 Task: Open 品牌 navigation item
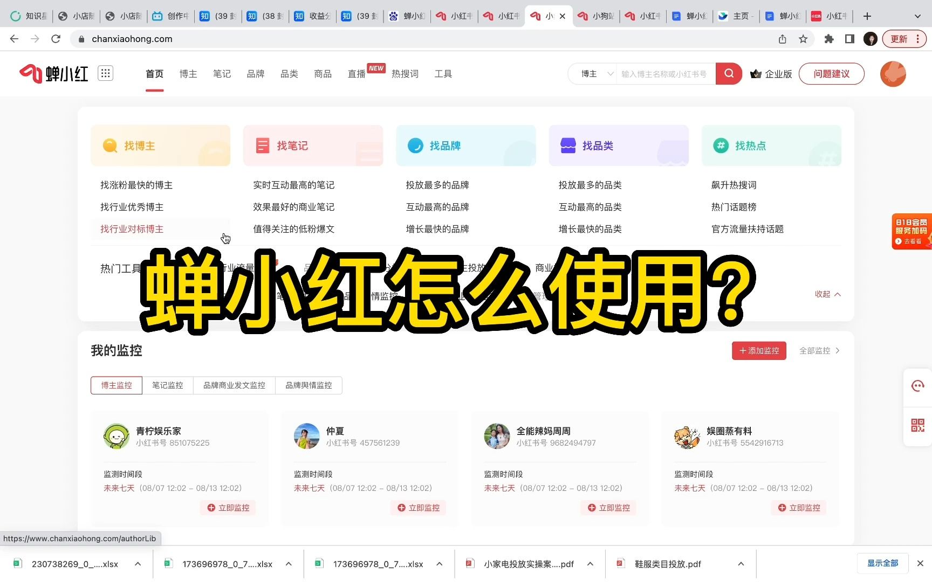pyautogui.click(x=256, y=74)
